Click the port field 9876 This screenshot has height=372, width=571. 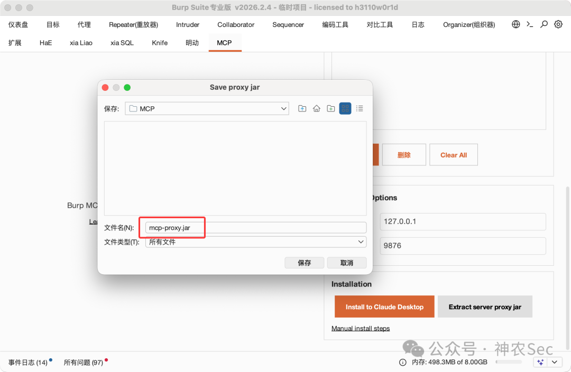[463, 246]
